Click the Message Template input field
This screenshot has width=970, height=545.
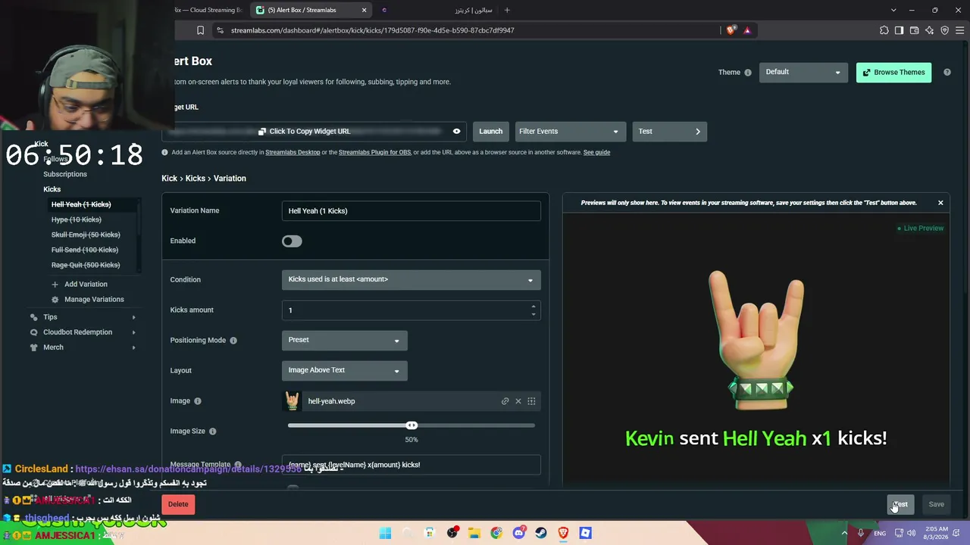pos(411,465)
